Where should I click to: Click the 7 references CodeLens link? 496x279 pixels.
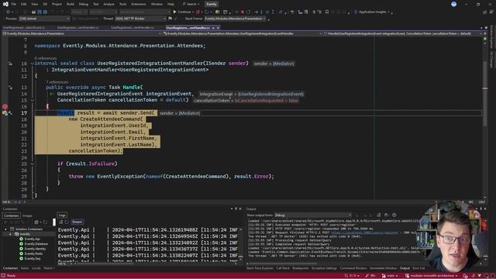[57, 82]
